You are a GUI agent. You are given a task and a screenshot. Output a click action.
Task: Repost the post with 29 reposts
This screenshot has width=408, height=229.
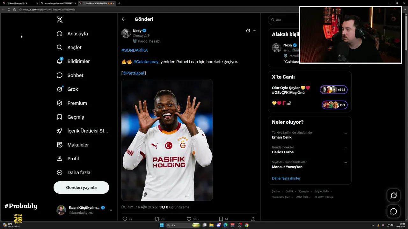[x=157, y=219]
